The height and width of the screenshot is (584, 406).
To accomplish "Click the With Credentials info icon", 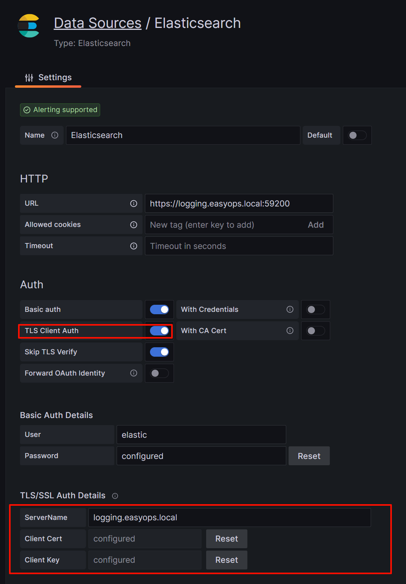I will click(x=290, y=310).
